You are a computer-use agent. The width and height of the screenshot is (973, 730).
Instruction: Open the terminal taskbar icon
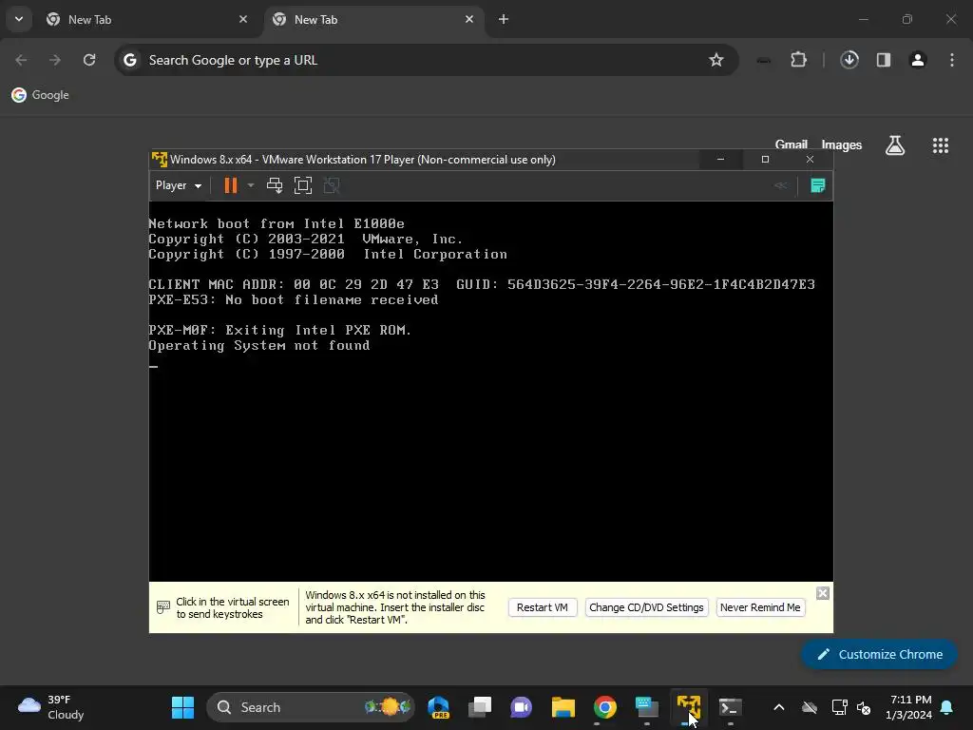pyautogui.click(x=731, y=707)
